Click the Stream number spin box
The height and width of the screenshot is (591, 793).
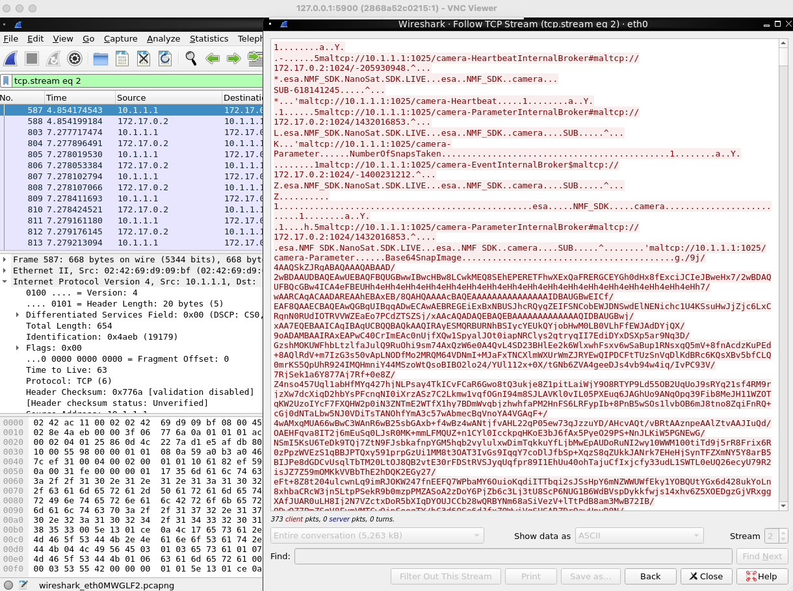point(776,536)
